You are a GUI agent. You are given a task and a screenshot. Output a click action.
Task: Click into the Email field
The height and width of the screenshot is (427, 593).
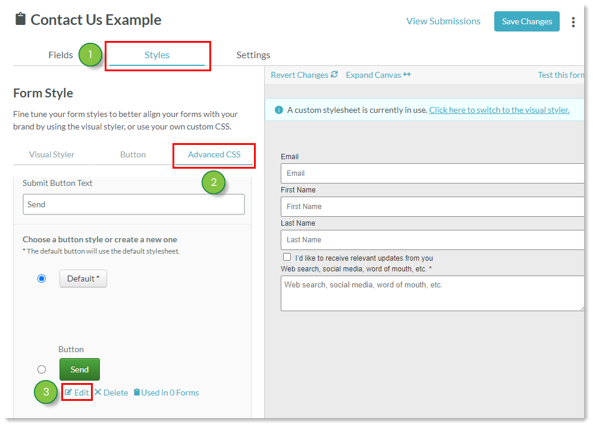coord(432,173)
